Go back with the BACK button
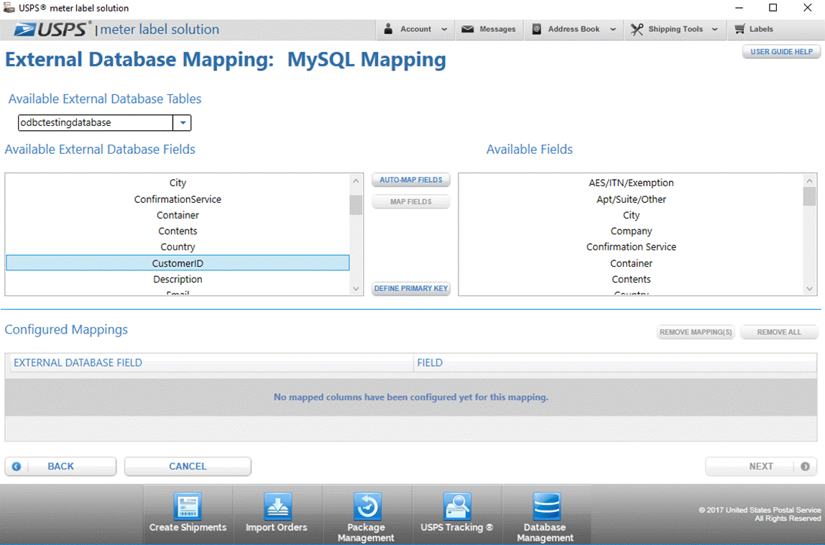Image resolution: width=825 pixels, height=545 pixels. click(x=60, y=467)
